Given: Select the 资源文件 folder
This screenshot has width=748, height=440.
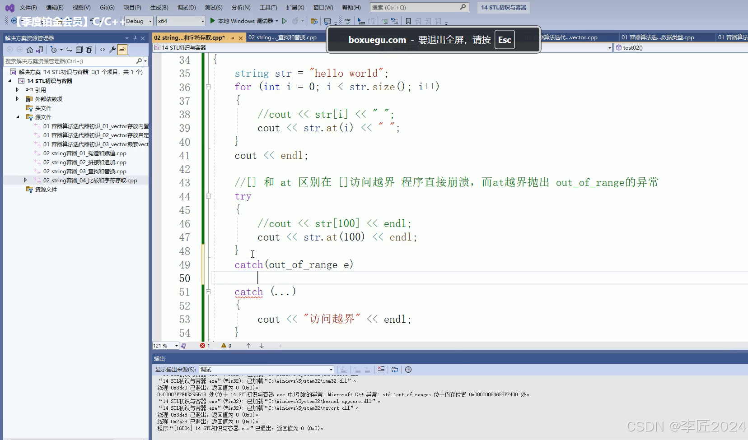Looking at the screenshot, I should pos(46,189).
